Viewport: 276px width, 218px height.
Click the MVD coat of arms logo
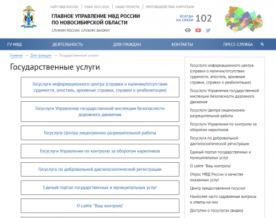pyautogui.click(x=29, y=17)
